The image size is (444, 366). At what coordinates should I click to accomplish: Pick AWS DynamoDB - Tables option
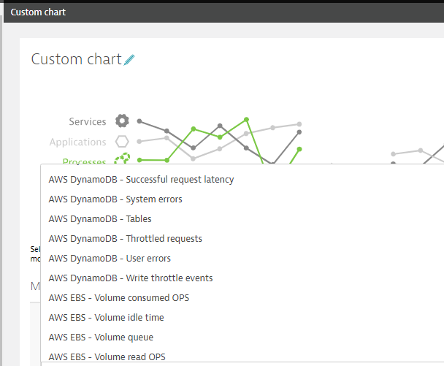(100, 218)
